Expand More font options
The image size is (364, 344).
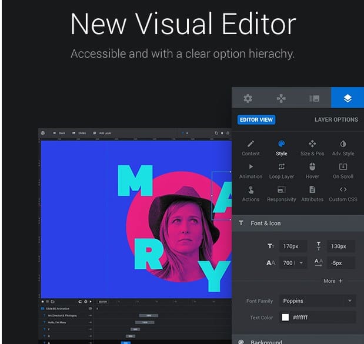[333, 281]
